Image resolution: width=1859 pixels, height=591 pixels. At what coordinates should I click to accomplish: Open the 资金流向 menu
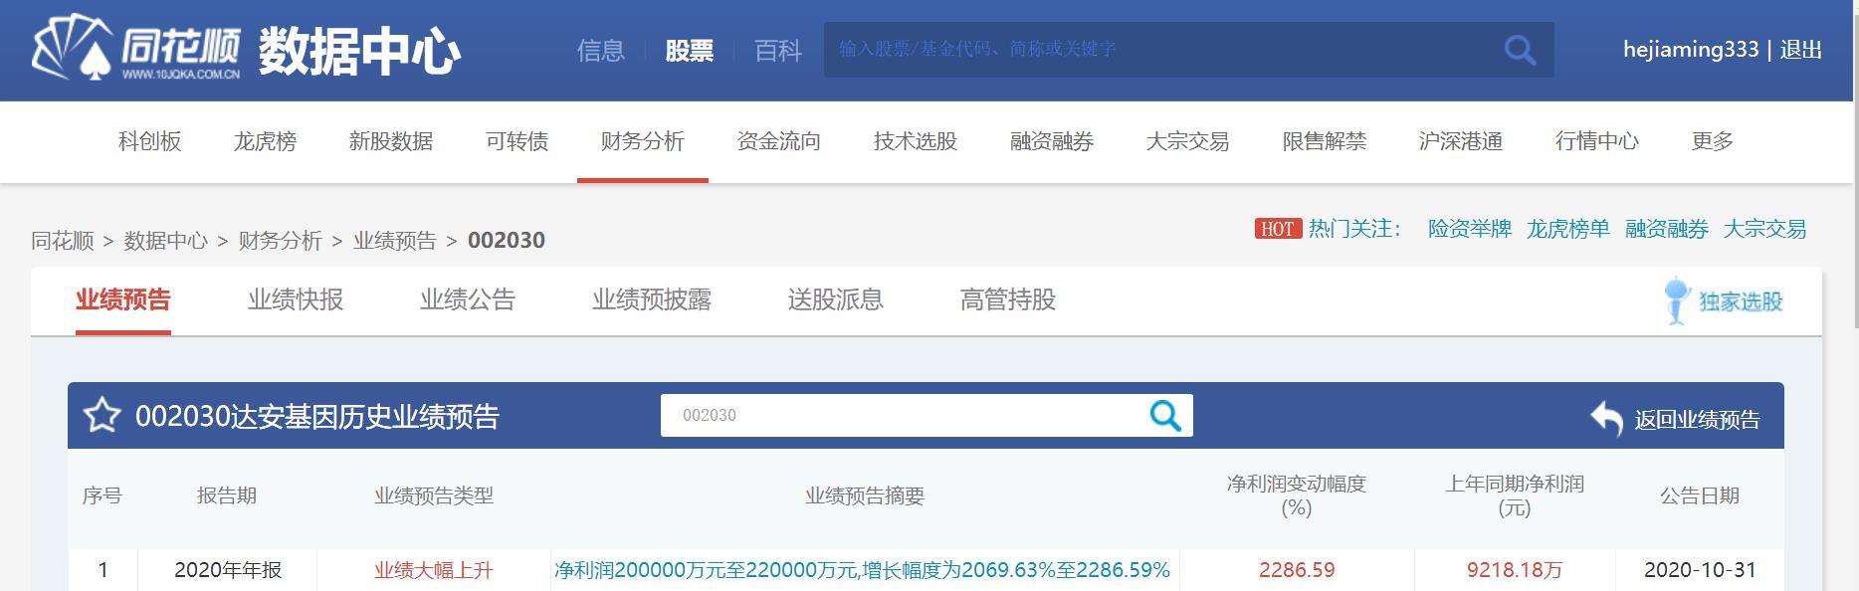[x=779, y=141]
